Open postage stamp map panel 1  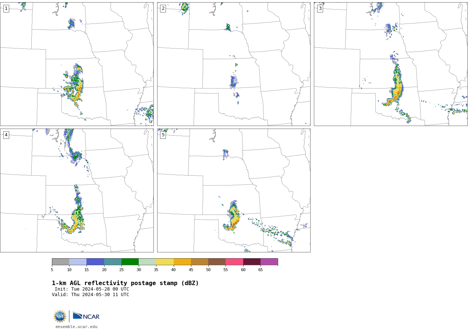tap(77, 64)
